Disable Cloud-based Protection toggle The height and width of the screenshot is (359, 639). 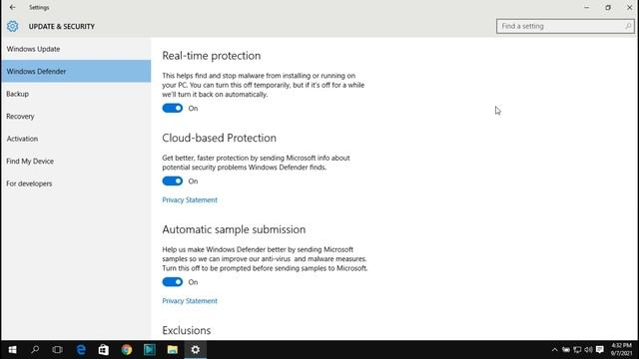173,181
